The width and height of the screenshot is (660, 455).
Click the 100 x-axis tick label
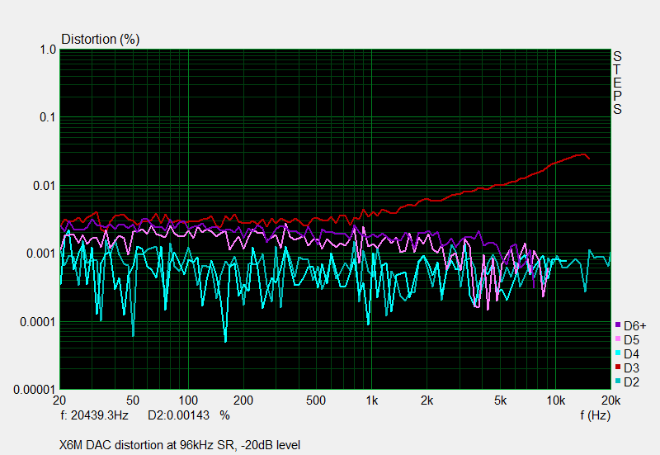pos(188,400)
